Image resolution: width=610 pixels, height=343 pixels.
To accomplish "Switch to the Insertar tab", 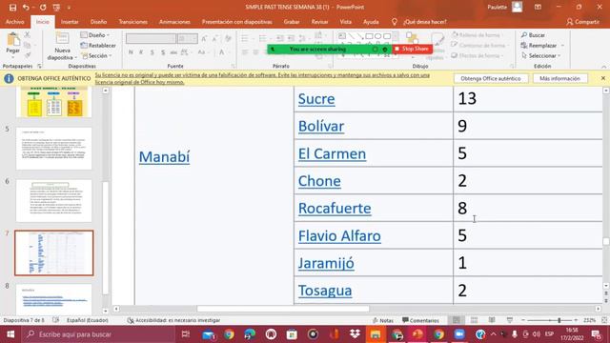I will click(70, 22).
